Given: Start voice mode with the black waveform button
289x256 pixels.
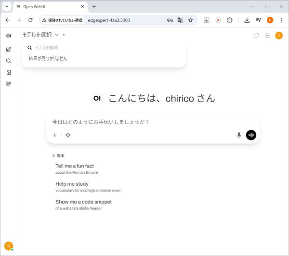Looking at the screenshot, I should pos(251,135).
